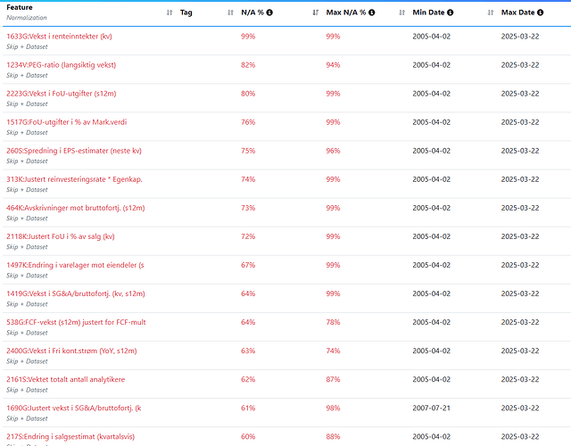Screen dimensions: 571x446
Task: Click the sort arrows in the Tag column header
Action: [230, 12]
